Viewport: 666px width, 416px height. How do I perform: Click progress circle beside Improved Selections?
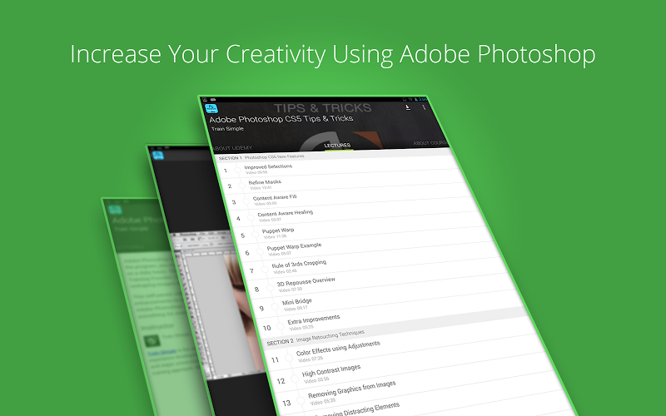238,171
